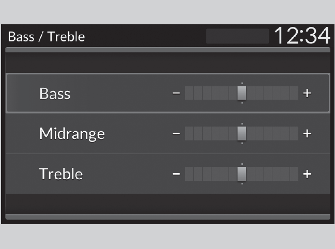Set Treble to the leftmost slider segment
This screenshot has height=249, width=335.
point(189,174)
